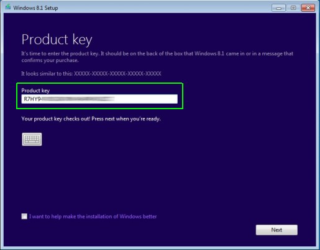This screenshot has height=250, width=320.
Task: Click the 'Windows 8.1 Setup' title bar text
Action: click(35, 8)
